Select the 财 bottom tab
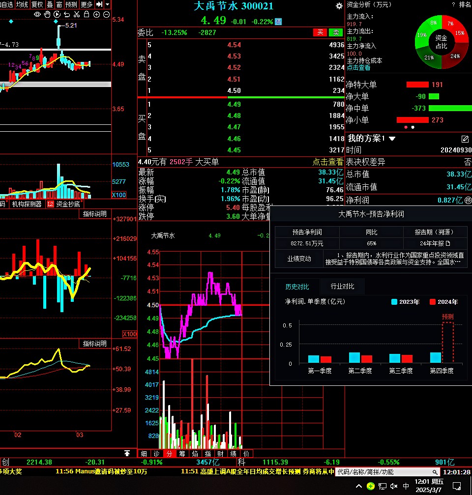Image resolution: width=472 pixels, height=495 pixels. [x=220, y=454]
